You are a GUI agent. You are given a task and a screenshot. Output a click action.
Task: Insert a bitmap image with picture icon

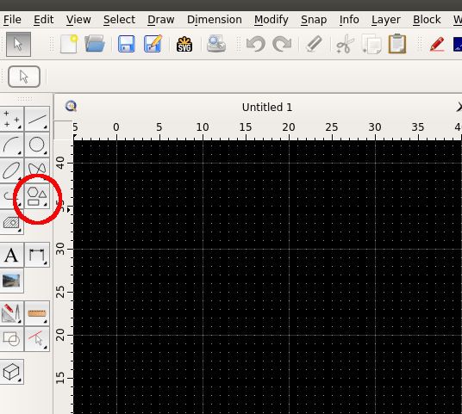click(x=11, y=281)
